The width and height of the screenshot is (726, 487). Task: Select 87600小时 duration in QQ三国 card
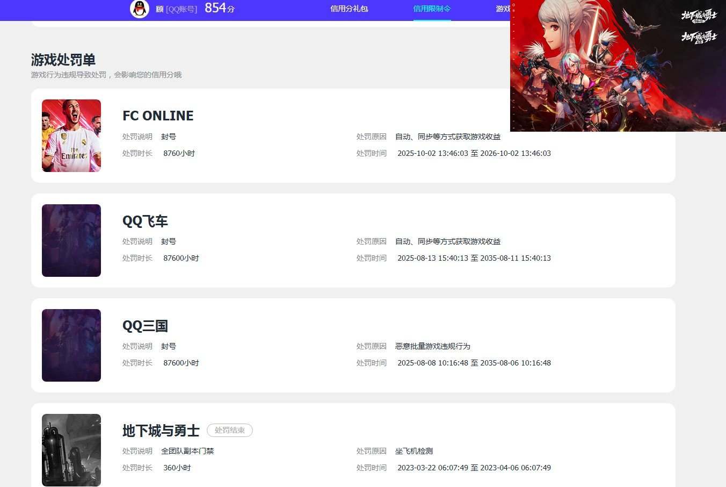[181, 363]
